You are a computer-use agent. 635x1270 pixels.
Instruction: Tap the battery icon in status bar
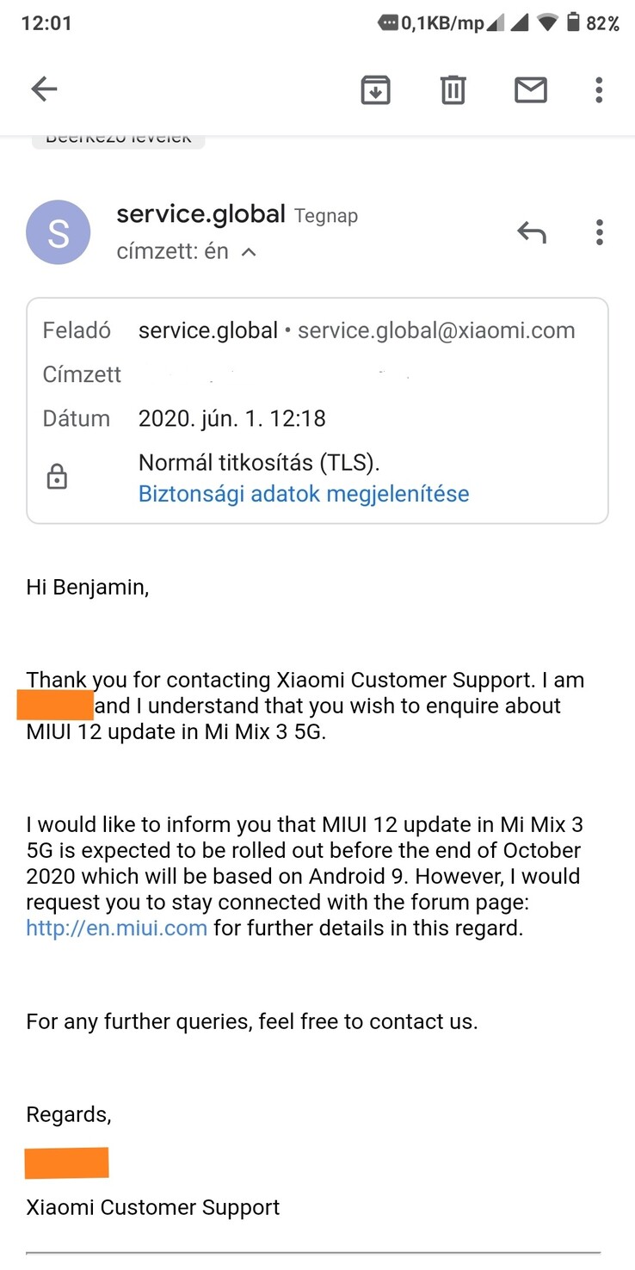(x=572, y=23)
